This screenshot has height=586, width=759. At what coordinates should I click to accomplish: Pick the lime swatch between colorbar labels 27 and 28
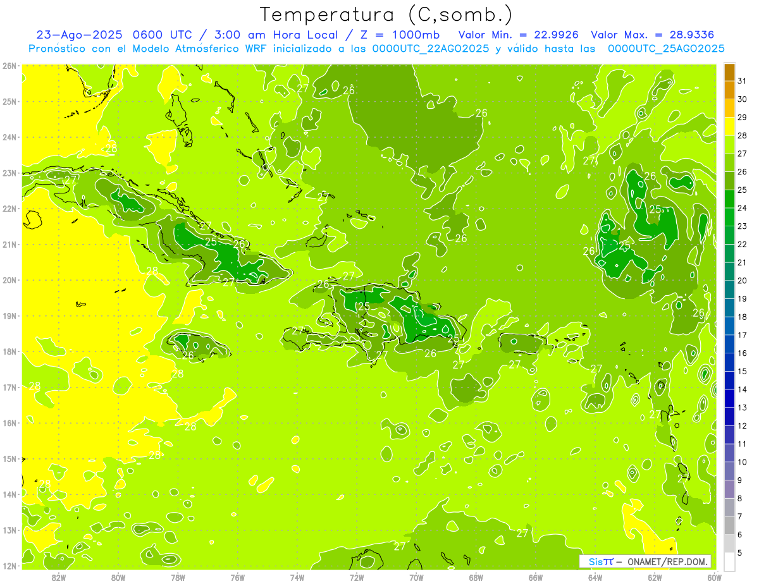[729, 144]
